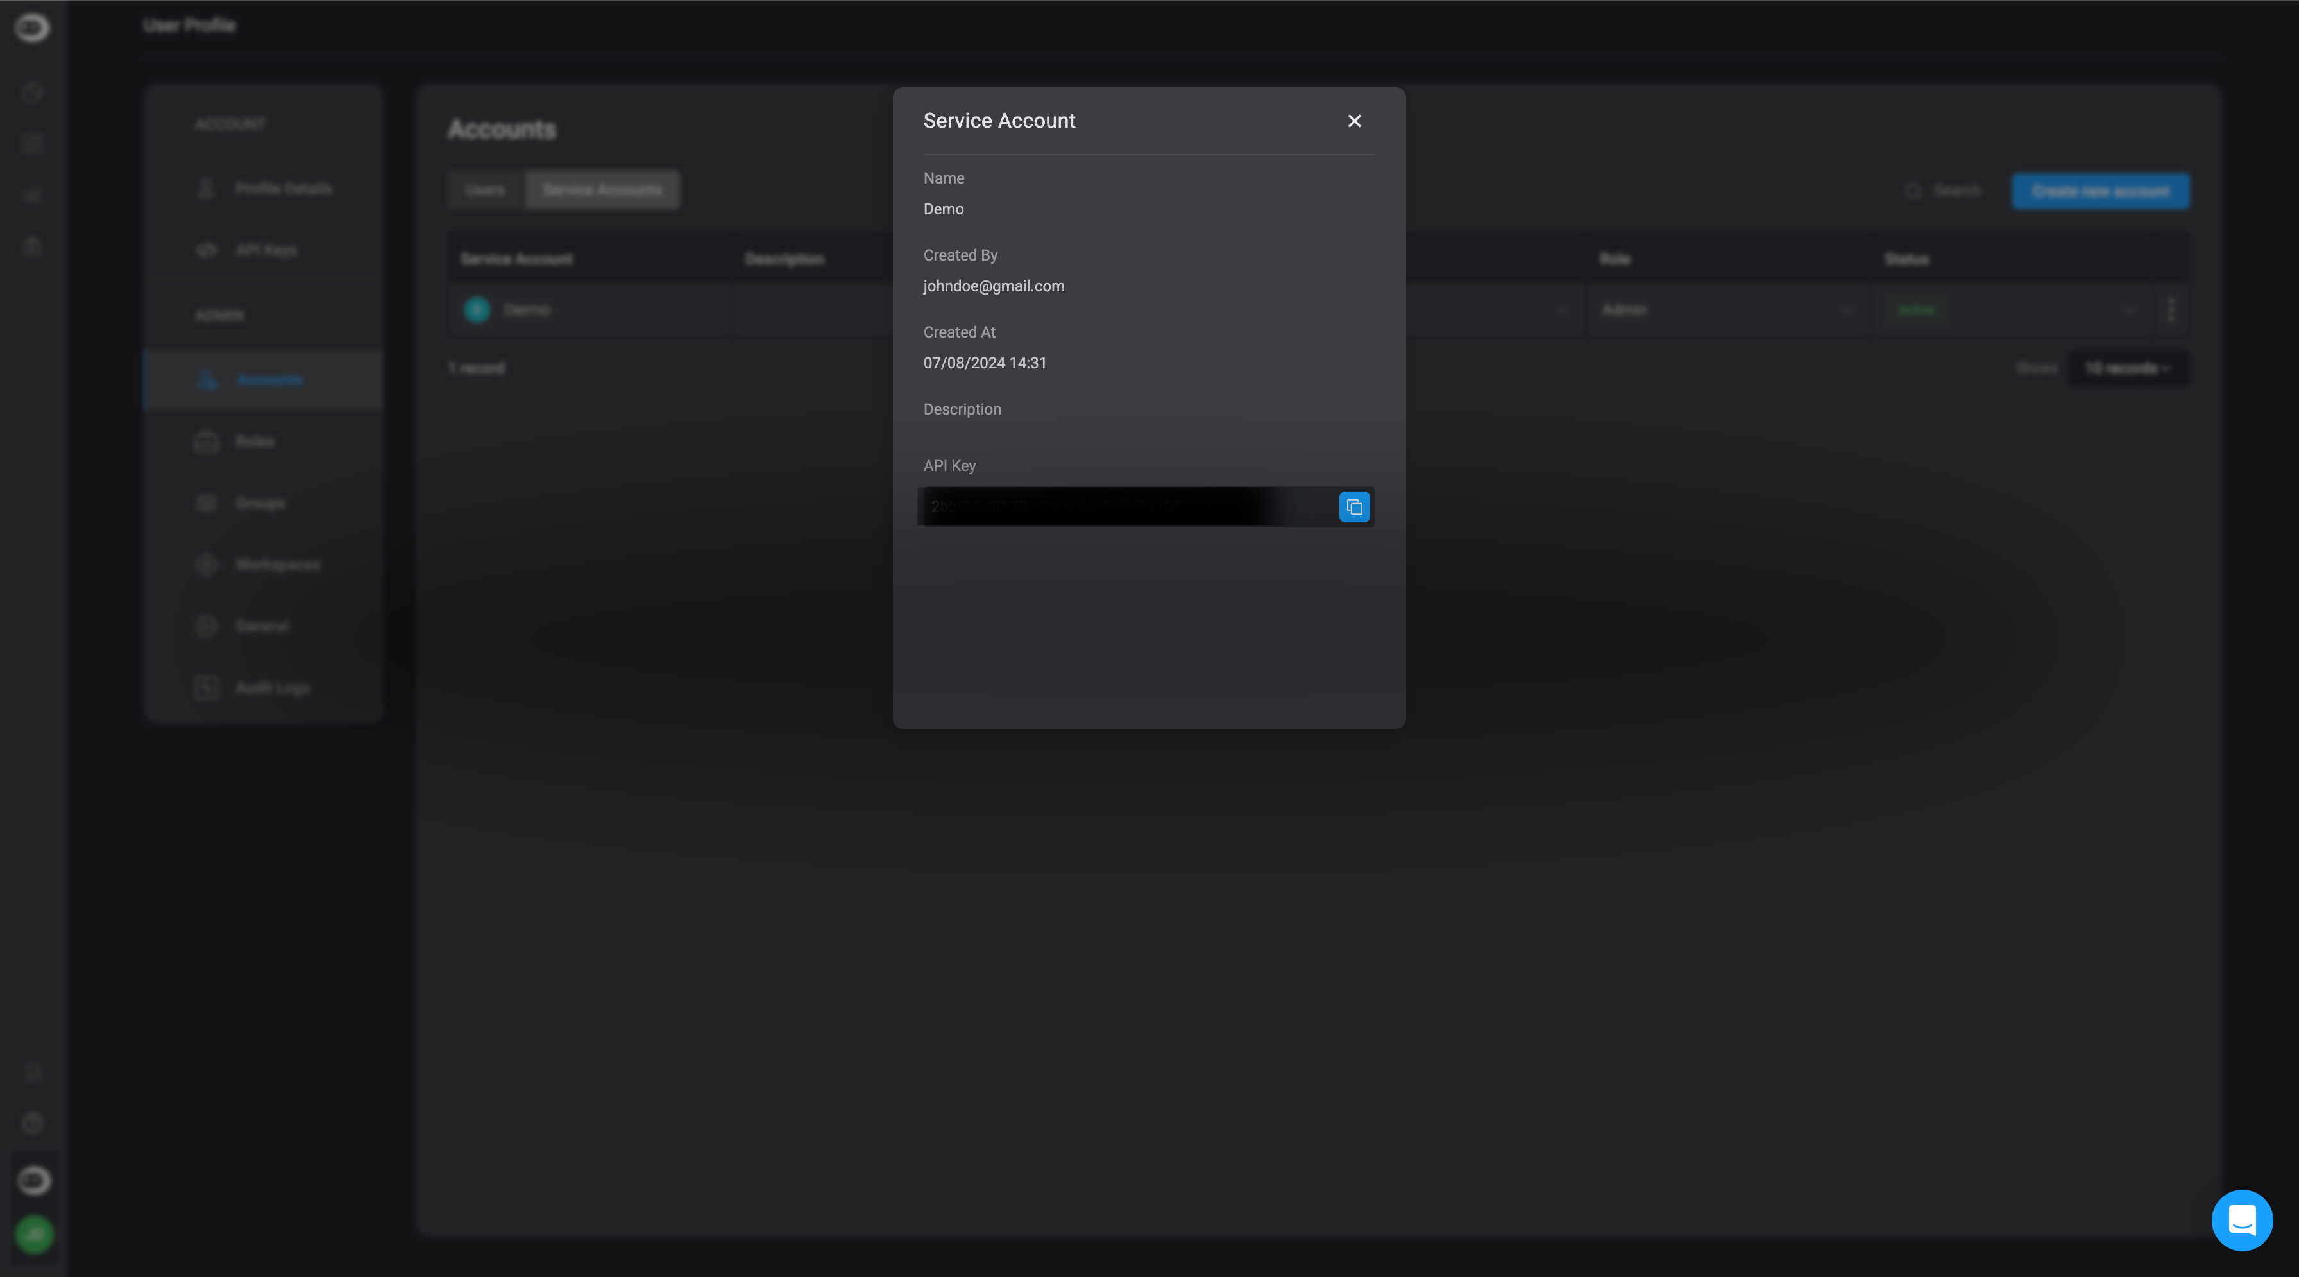Open the three-dot menu for Demo row

[x=2171, y=310]
